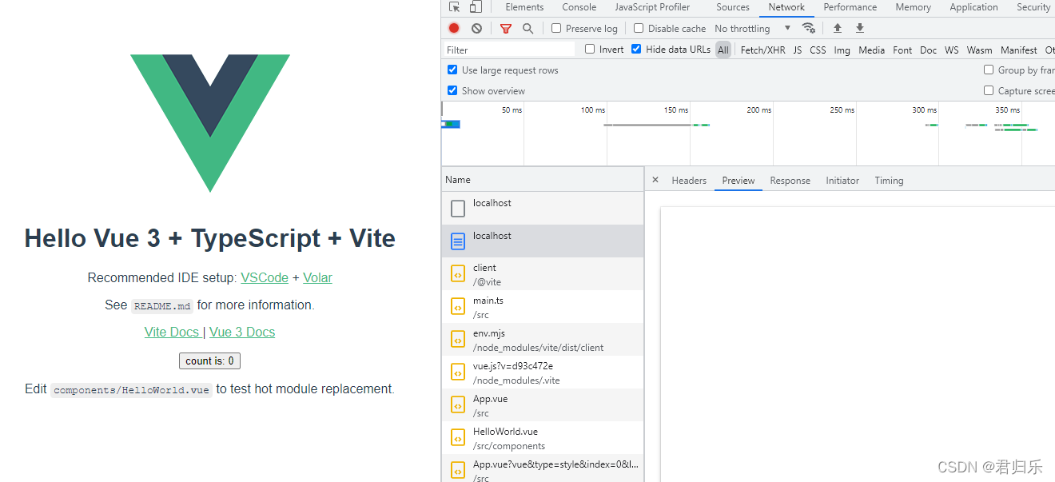The height and width of the screenshot is (482, 1055).
Task: Click the first localhost blank page icon
Action: click(x=458, y=209)
